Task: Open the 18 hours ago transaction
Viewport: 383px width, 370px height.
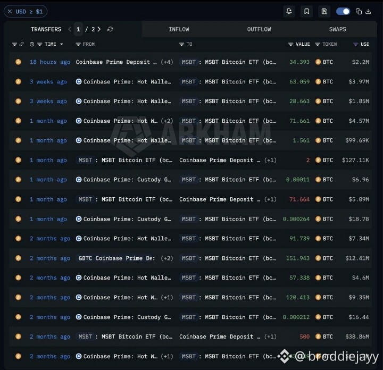Action: (x=50, y=62)
